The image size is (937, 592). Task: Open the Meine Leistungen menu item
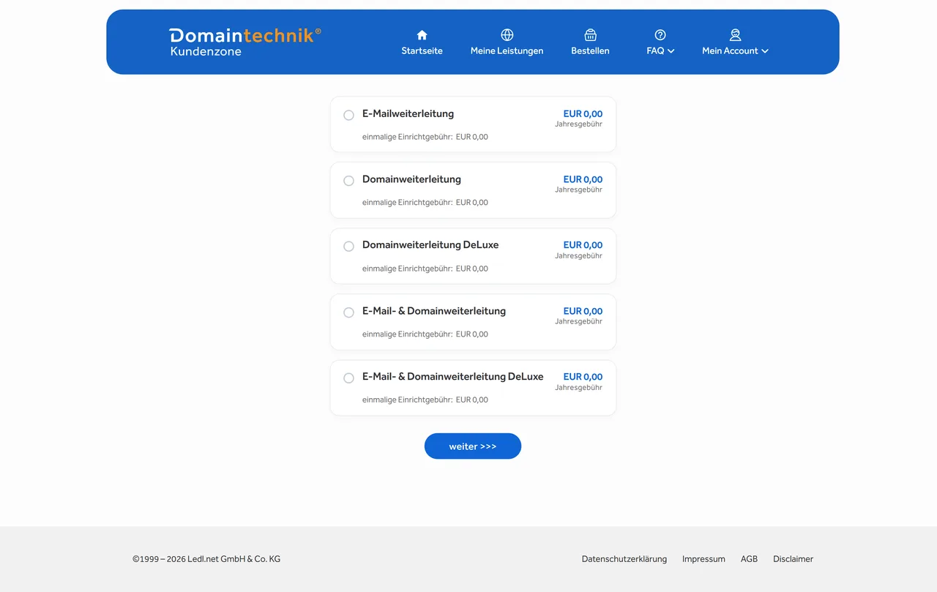[507, 50]
